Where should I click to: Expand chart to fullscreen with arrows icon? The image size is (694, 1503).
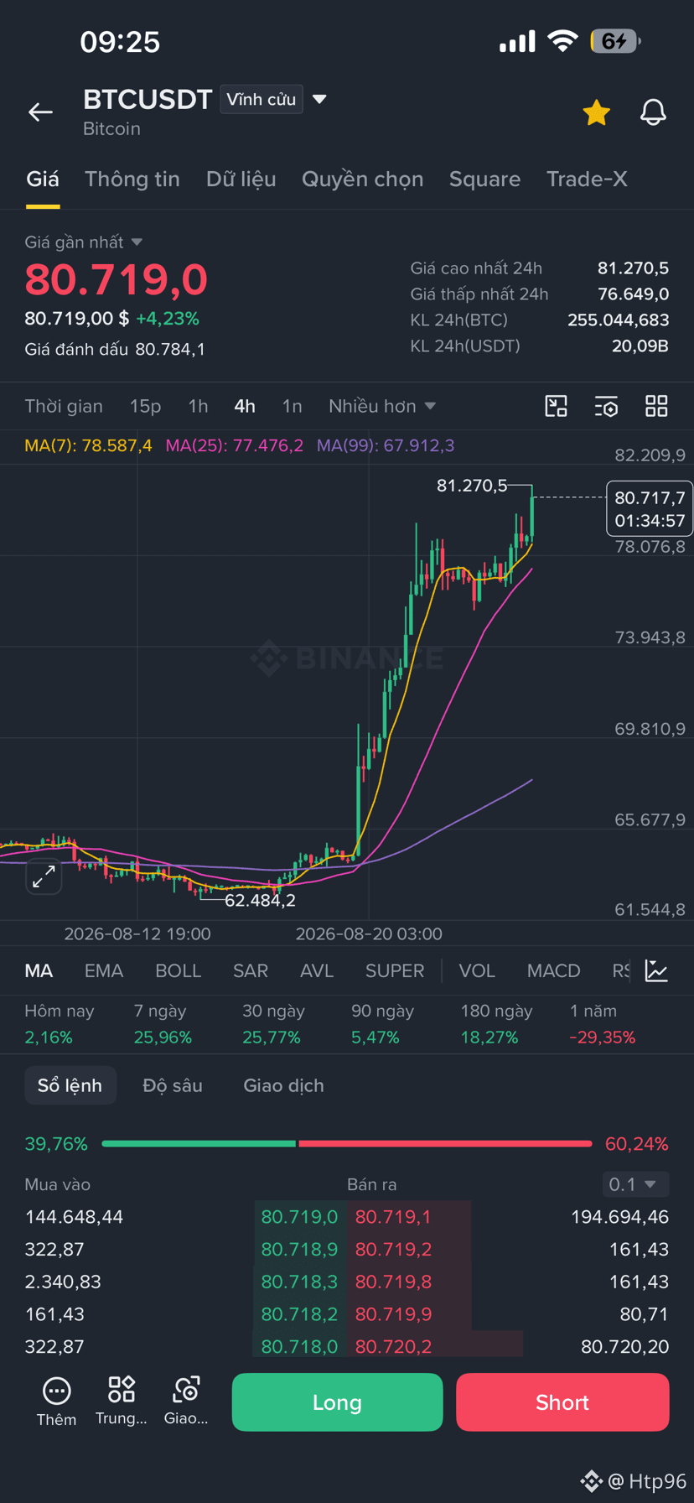44,877
